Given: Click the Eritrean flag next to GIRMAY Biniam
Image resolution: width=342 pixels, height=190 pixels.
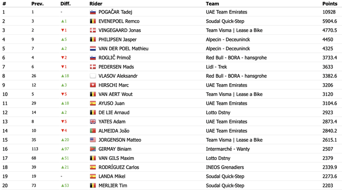Looking at the screenshot, I should tap(93, 149).
